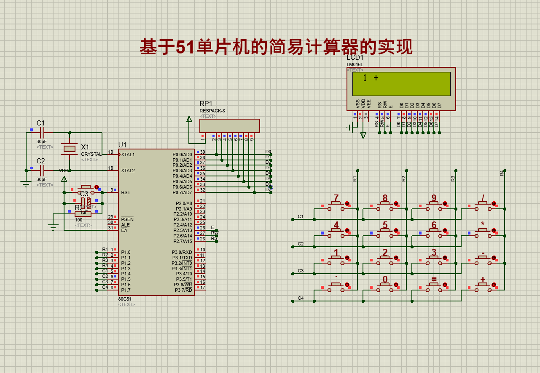Select the C1 capacitor symbol
540x373 pixels.
[41, 132]
